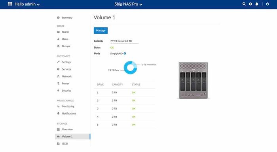Open the help question mark icon
Screen dimensions: 277x152
click(250, 4)
